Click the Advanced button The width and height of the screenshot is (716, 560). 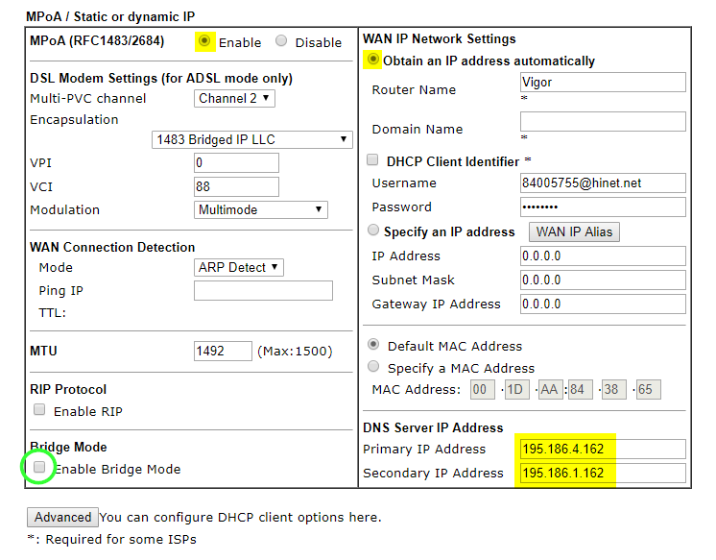(x=62, y=517)
